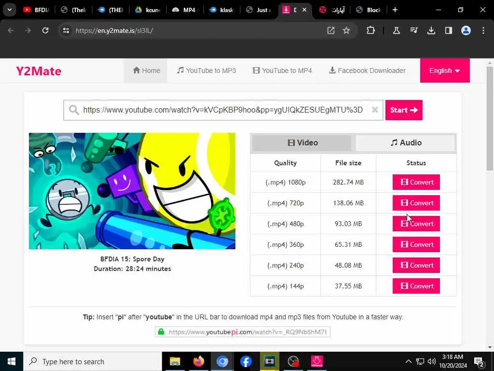Click the Start button to process URL

(x=404, y=110)
